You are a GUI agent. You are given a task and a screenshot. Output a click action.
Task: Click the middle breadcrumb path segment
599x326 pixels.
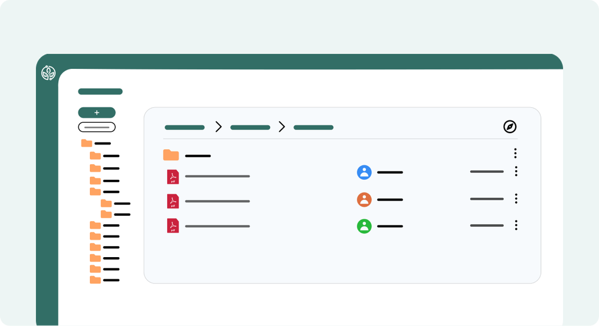[x=250, y=128]
